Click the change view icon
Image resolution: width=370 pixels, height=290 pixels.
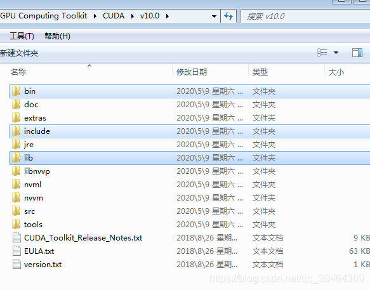(x=322, y=53)
